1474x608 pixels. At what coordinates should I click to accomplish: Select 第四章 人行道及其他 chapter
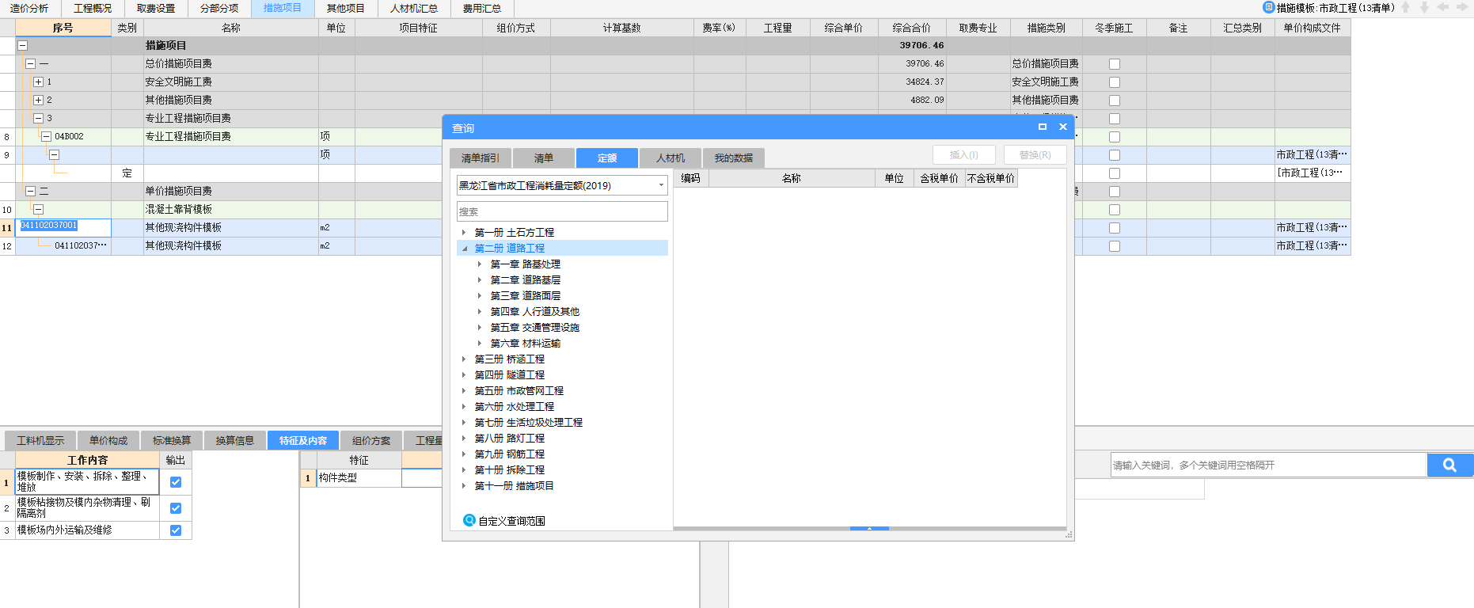[x=535, y=312]
